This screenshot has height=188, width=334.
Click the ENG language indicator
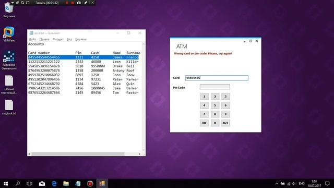point(302,183)
